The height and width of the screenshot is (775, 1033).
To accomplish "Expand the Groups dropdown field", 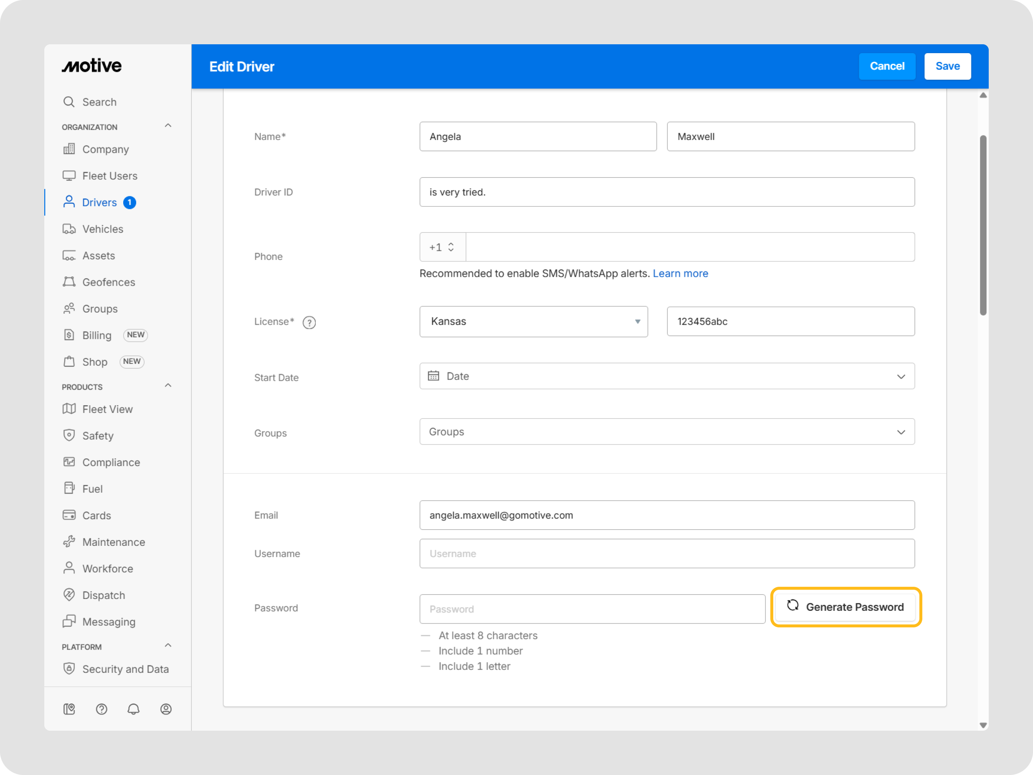I will (667, 432).
